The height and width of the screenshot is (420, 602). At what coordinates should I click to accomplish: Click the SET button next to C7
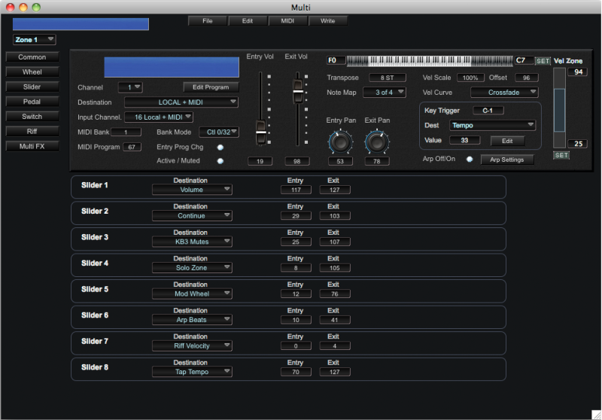pyautogui.click(x=543, y=60)
